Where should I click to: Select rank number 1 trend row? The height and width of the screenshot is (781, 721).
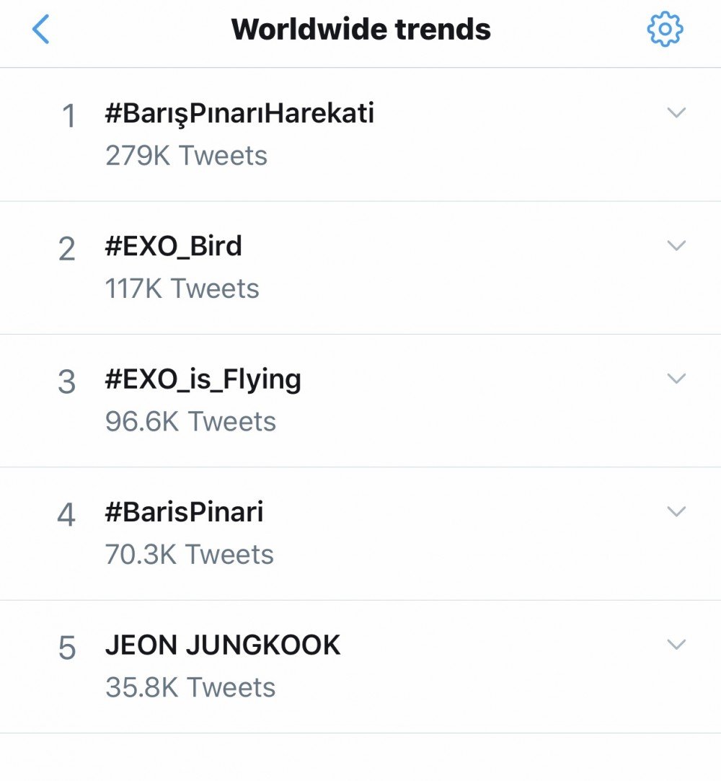360,134
